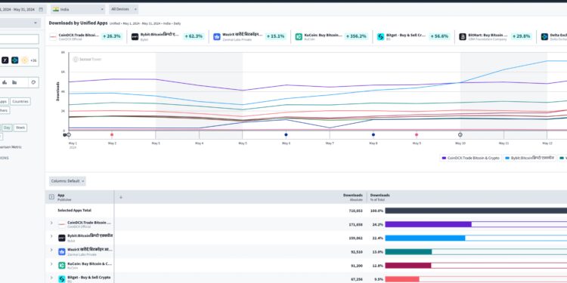Click the CoinDCX downloads value 171,658
The height and width of the screenshot is (283, 567).
click(x=356, y=225)
